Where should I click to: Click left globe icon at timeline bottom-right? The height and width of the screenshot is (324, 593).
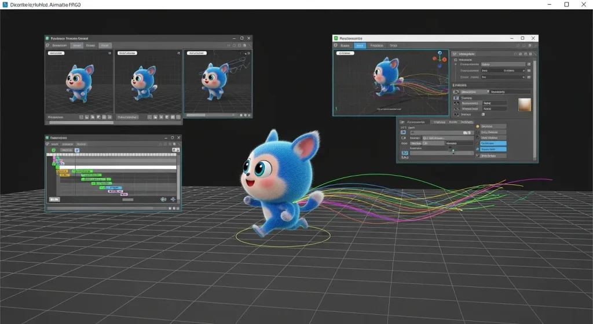[x=164, y=199]
